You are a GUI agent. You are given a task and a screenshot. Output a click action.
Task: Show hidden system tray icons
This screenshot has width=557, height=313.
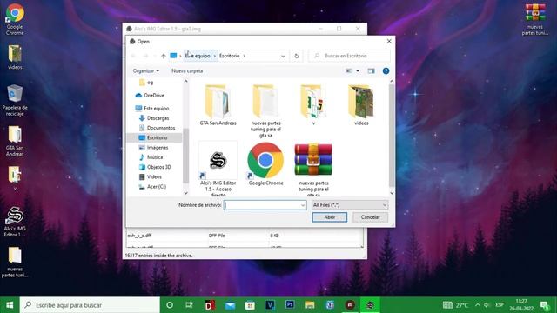(478, 305)
